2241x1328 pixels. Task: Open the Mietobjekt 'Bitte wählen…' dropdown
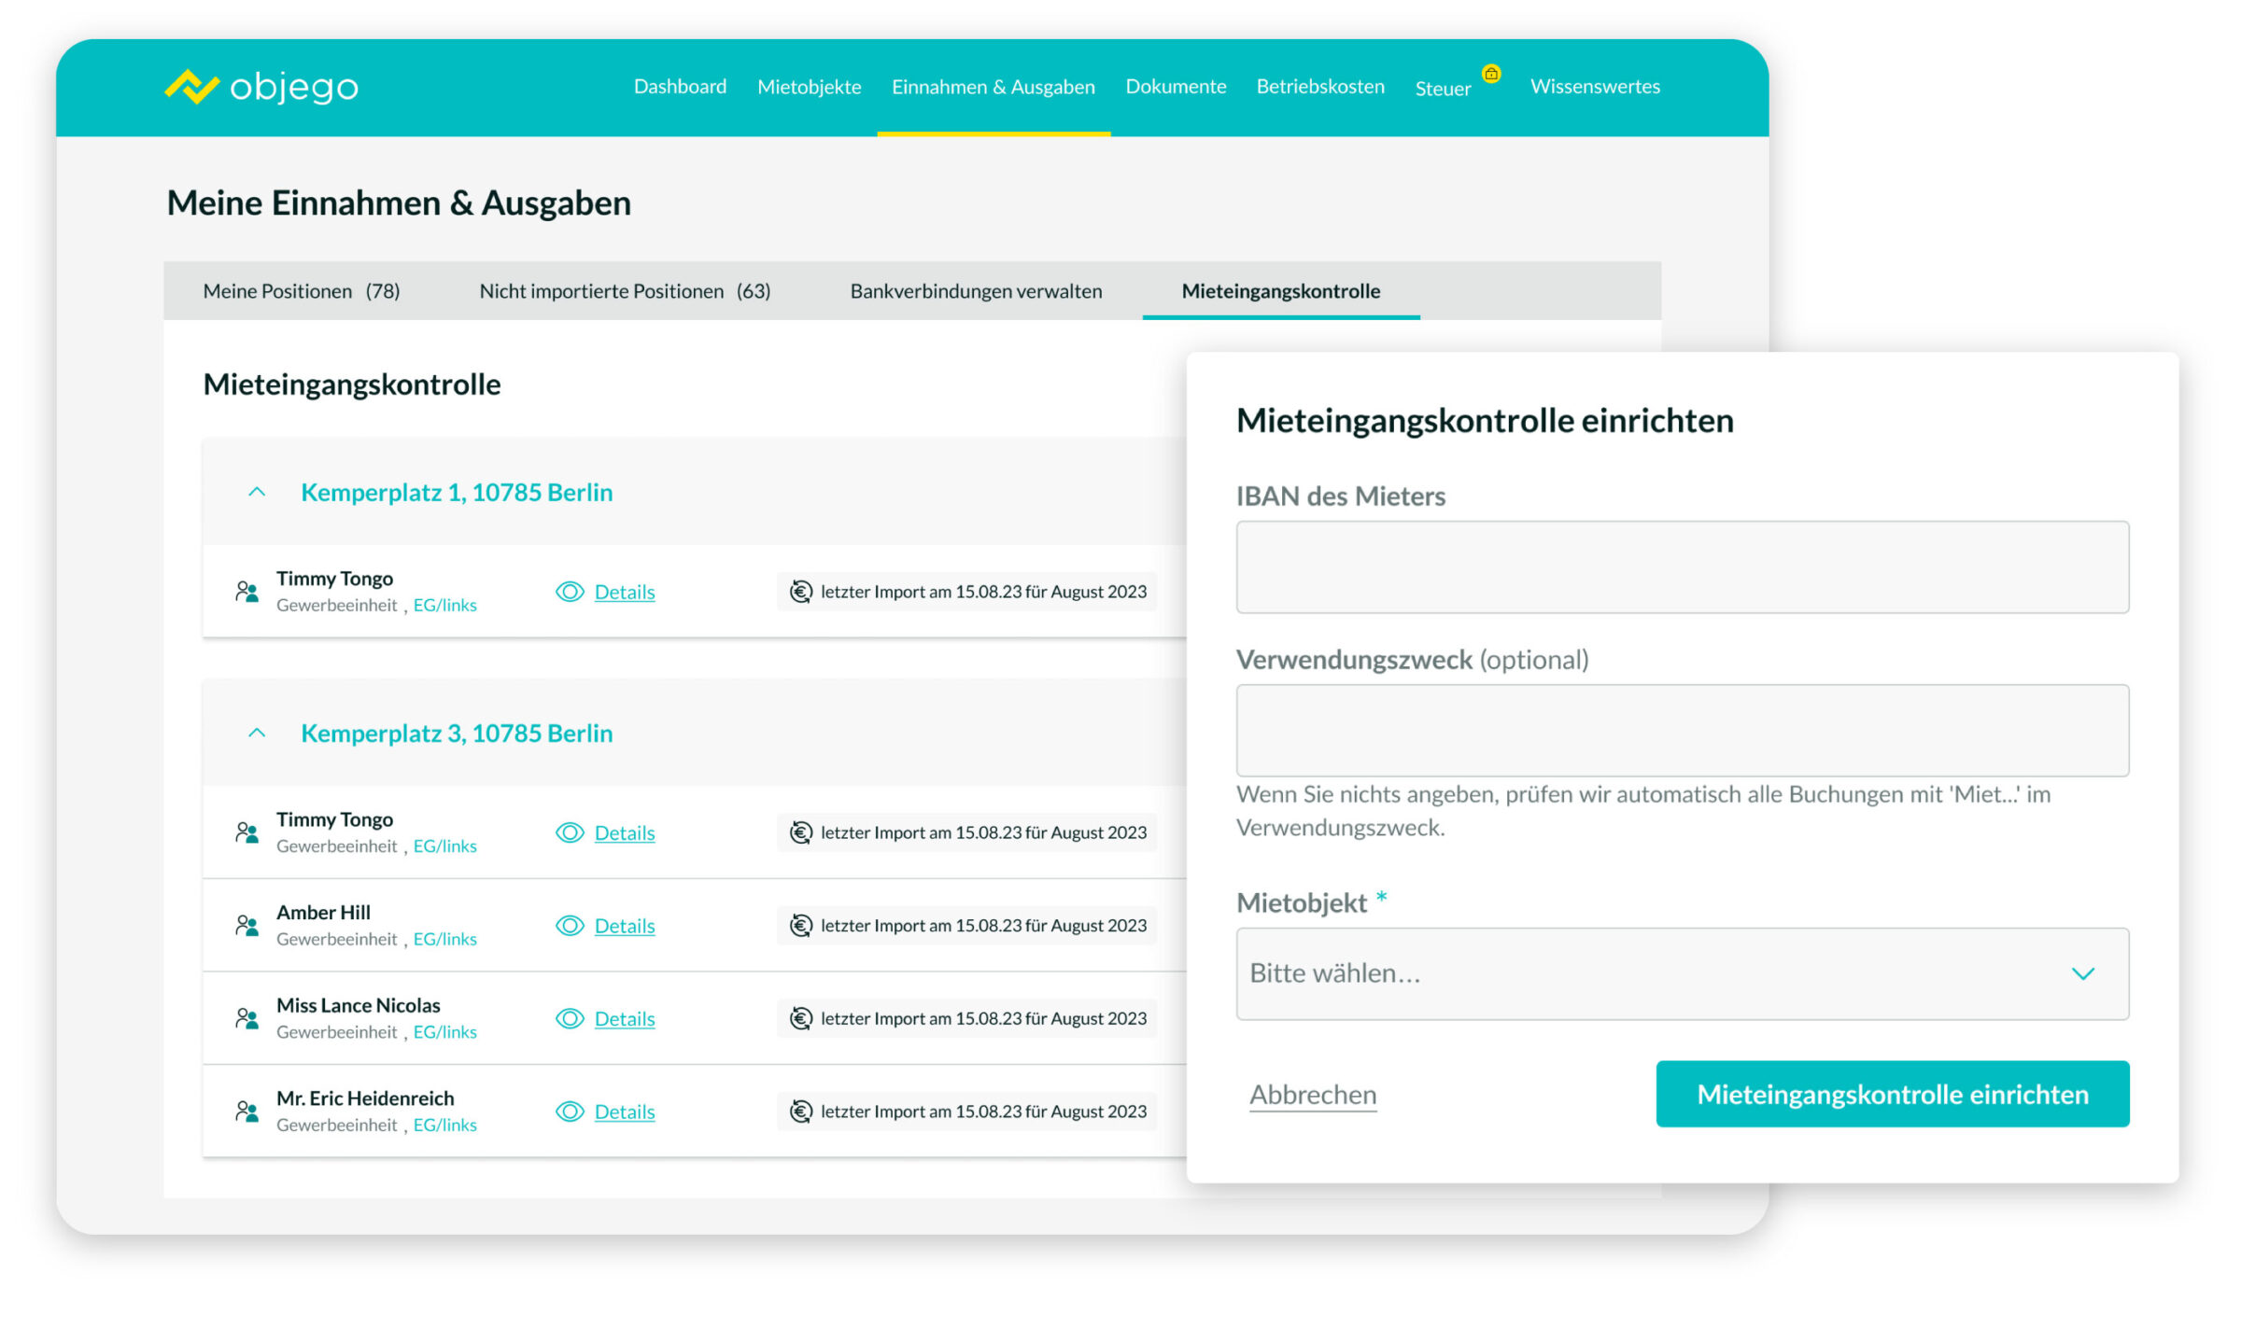1682,973
